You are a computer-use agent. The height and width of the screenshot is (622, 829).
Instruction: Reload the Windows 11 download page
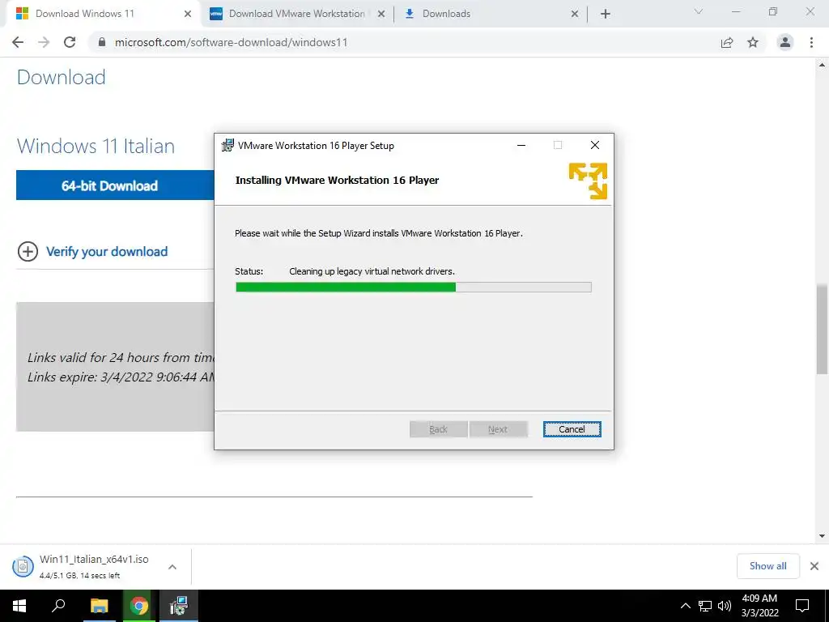[x=70, y=42]
